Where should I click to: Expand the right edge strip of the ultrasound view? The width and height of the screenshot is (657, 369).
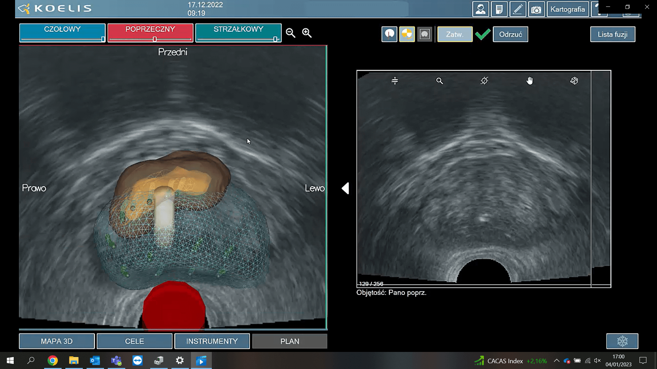pos(601,178)
